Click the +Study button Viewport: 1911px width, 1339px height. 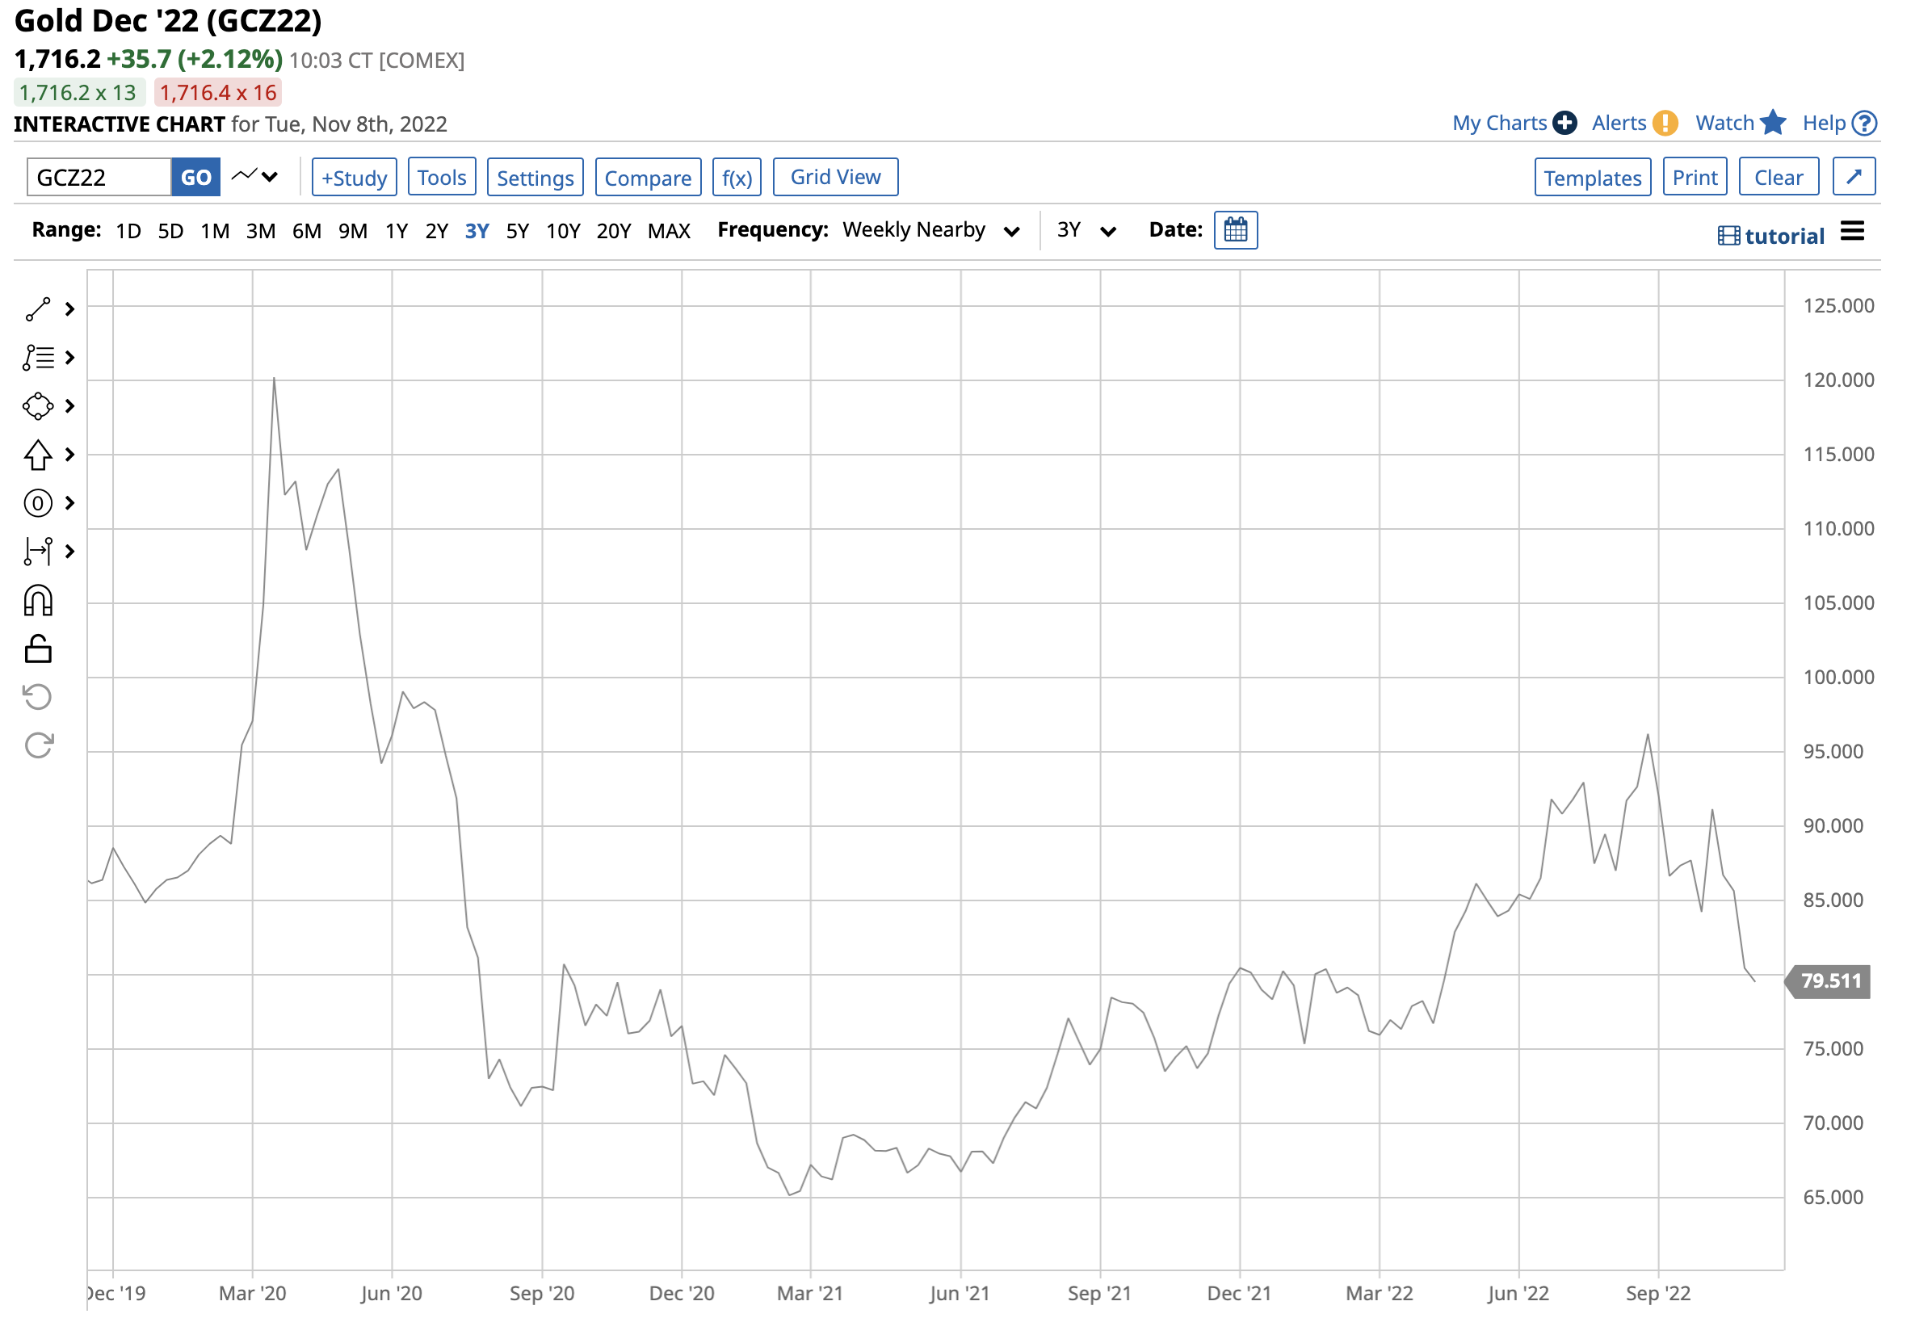pyautogui.click(x=355, y=178)
